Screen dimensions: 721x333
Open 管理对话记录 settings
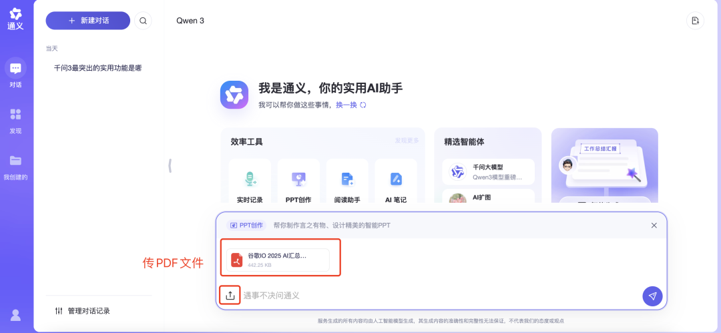pyautogui.click(x=83, y=311)
